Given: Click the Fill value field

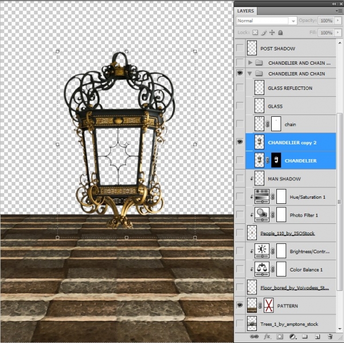Looking at the screenshot, I should [326, 33].
